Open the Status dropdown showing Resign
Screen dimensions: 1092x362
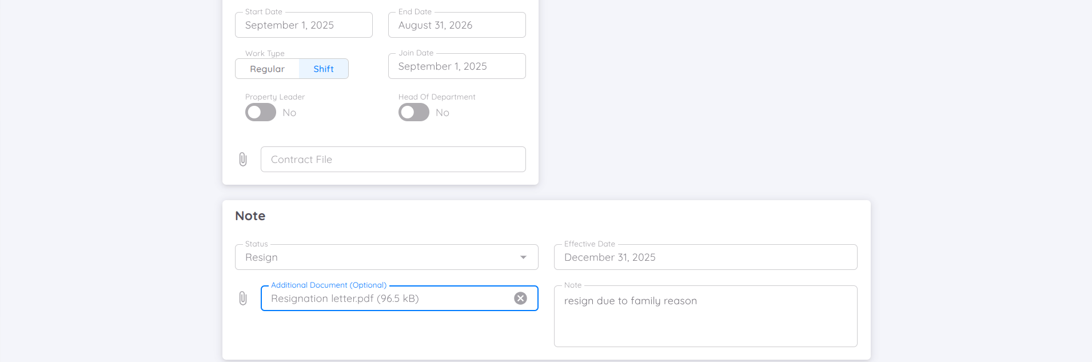point(377,257)
